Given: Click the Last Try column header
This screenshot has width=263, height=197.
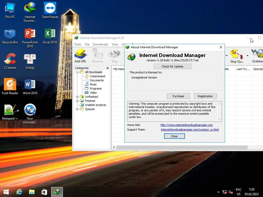Looking at the screenshot, I should (243, 69).
